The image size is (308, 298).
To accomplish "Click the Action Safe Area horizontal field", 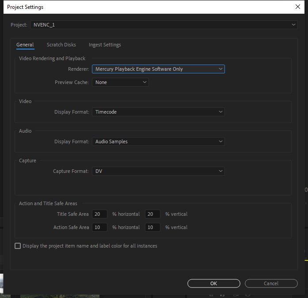I will click(x=99, y=227).
